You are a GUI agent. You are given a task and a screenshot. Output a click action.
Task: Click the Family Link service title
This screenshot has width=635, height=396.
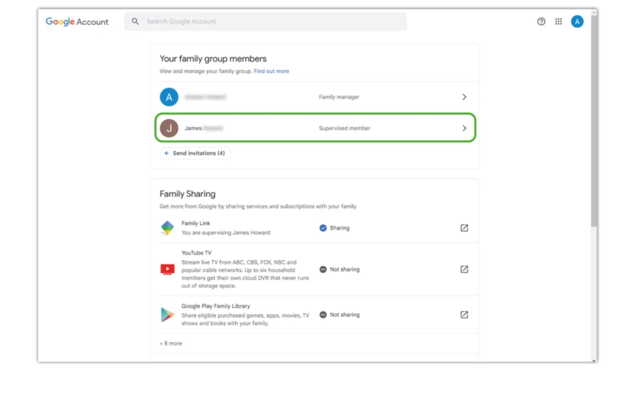[195, 223]
